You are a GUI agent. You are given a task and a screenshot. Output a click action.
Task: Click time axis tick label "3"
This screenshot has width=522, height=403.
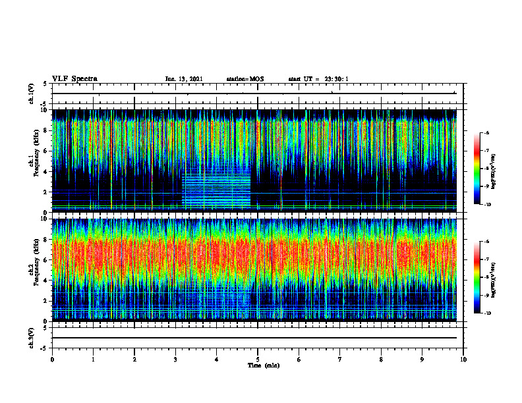[x=175, y=360]
